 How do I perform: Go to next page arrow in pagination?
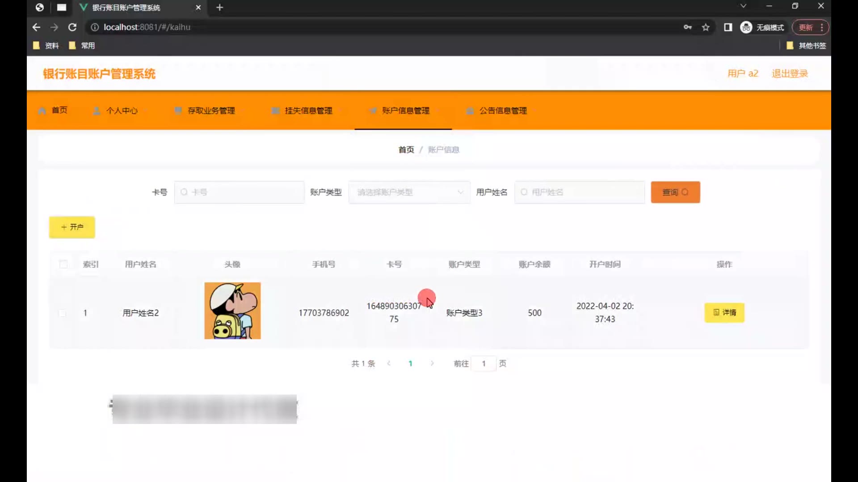pyautogui.click(x=432, y=363)
